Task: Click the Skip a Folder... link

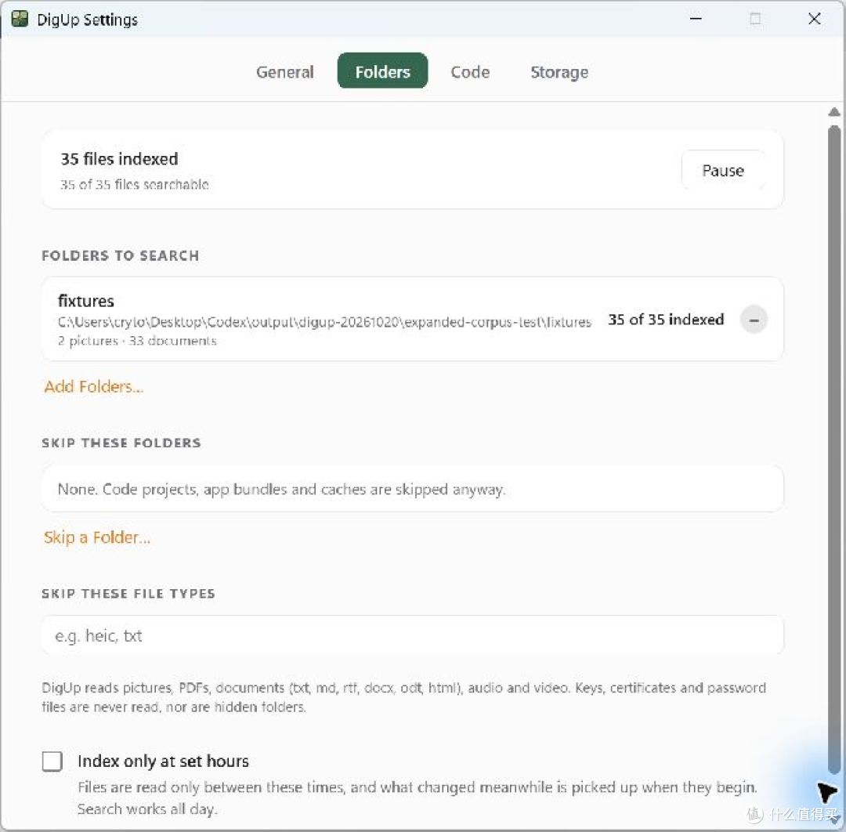Action: point(97,537)
